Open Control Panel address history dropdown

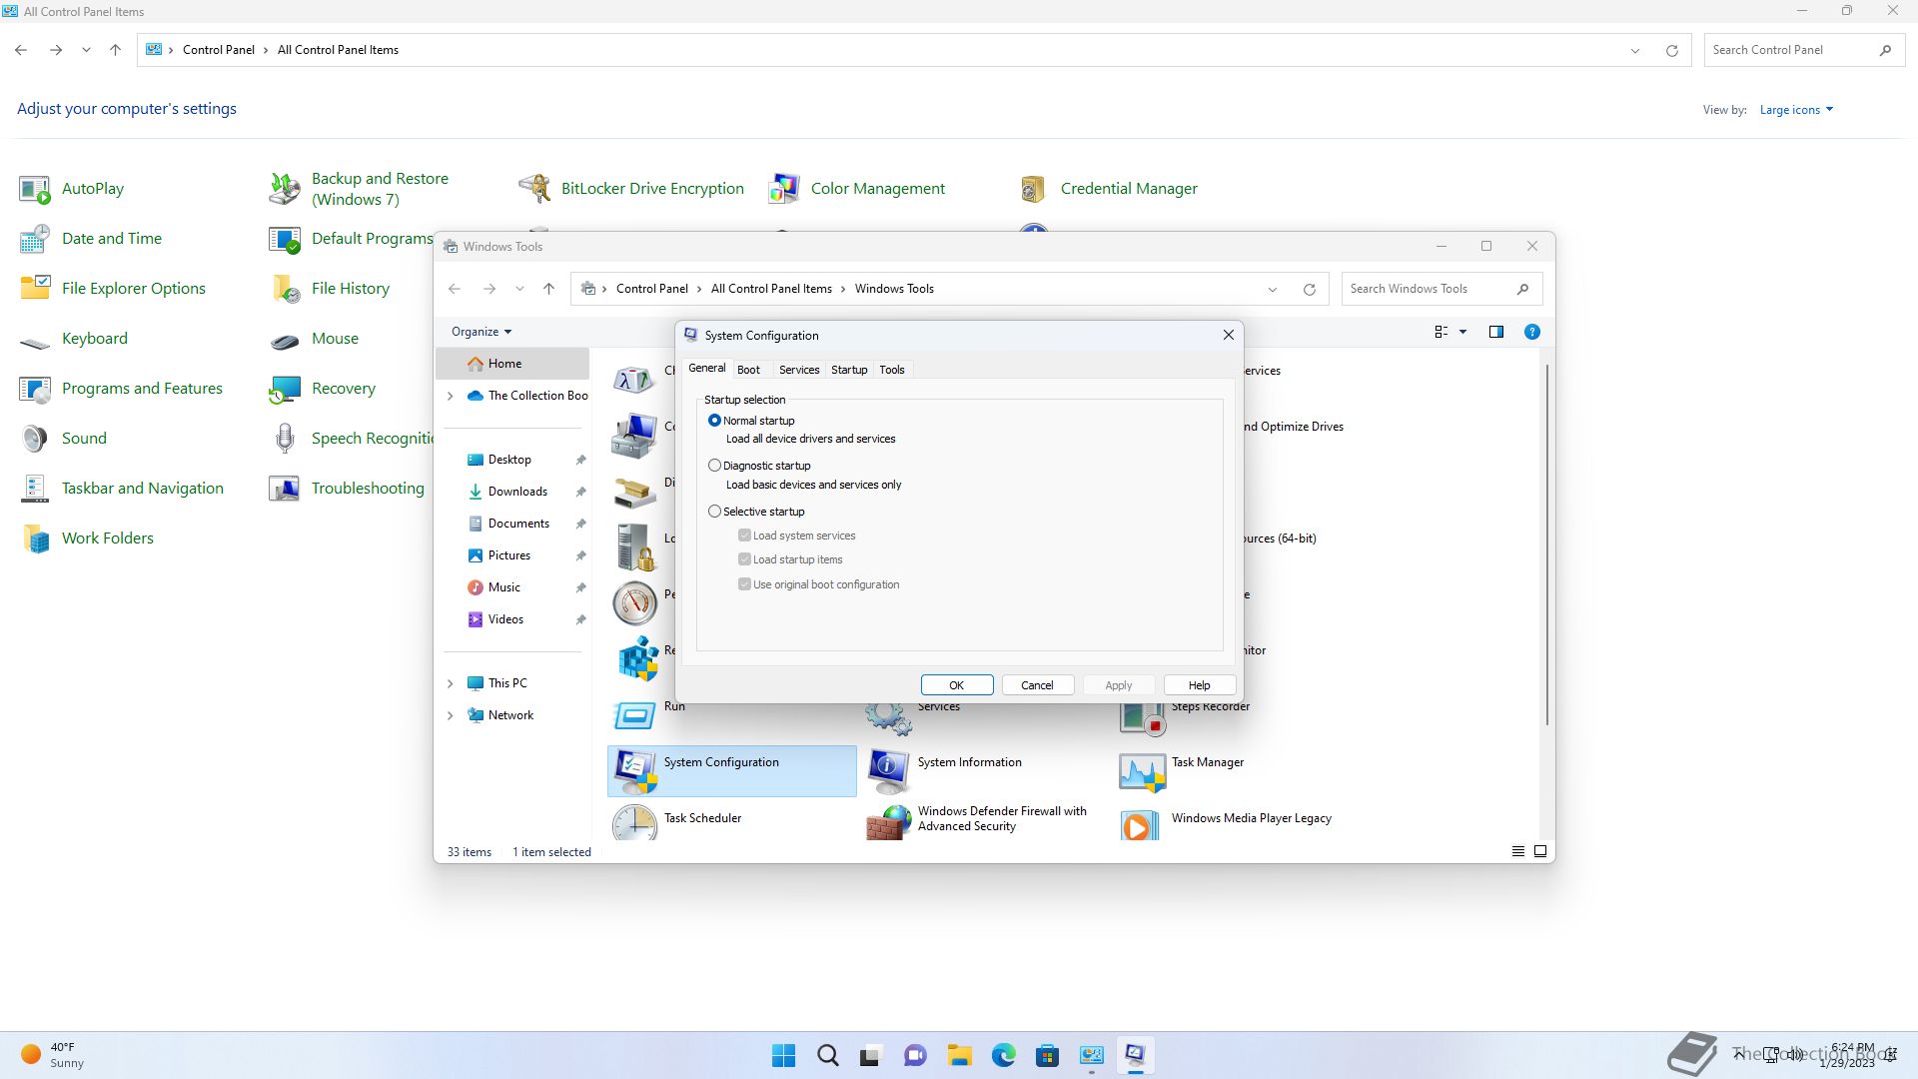coord(1635,50)
